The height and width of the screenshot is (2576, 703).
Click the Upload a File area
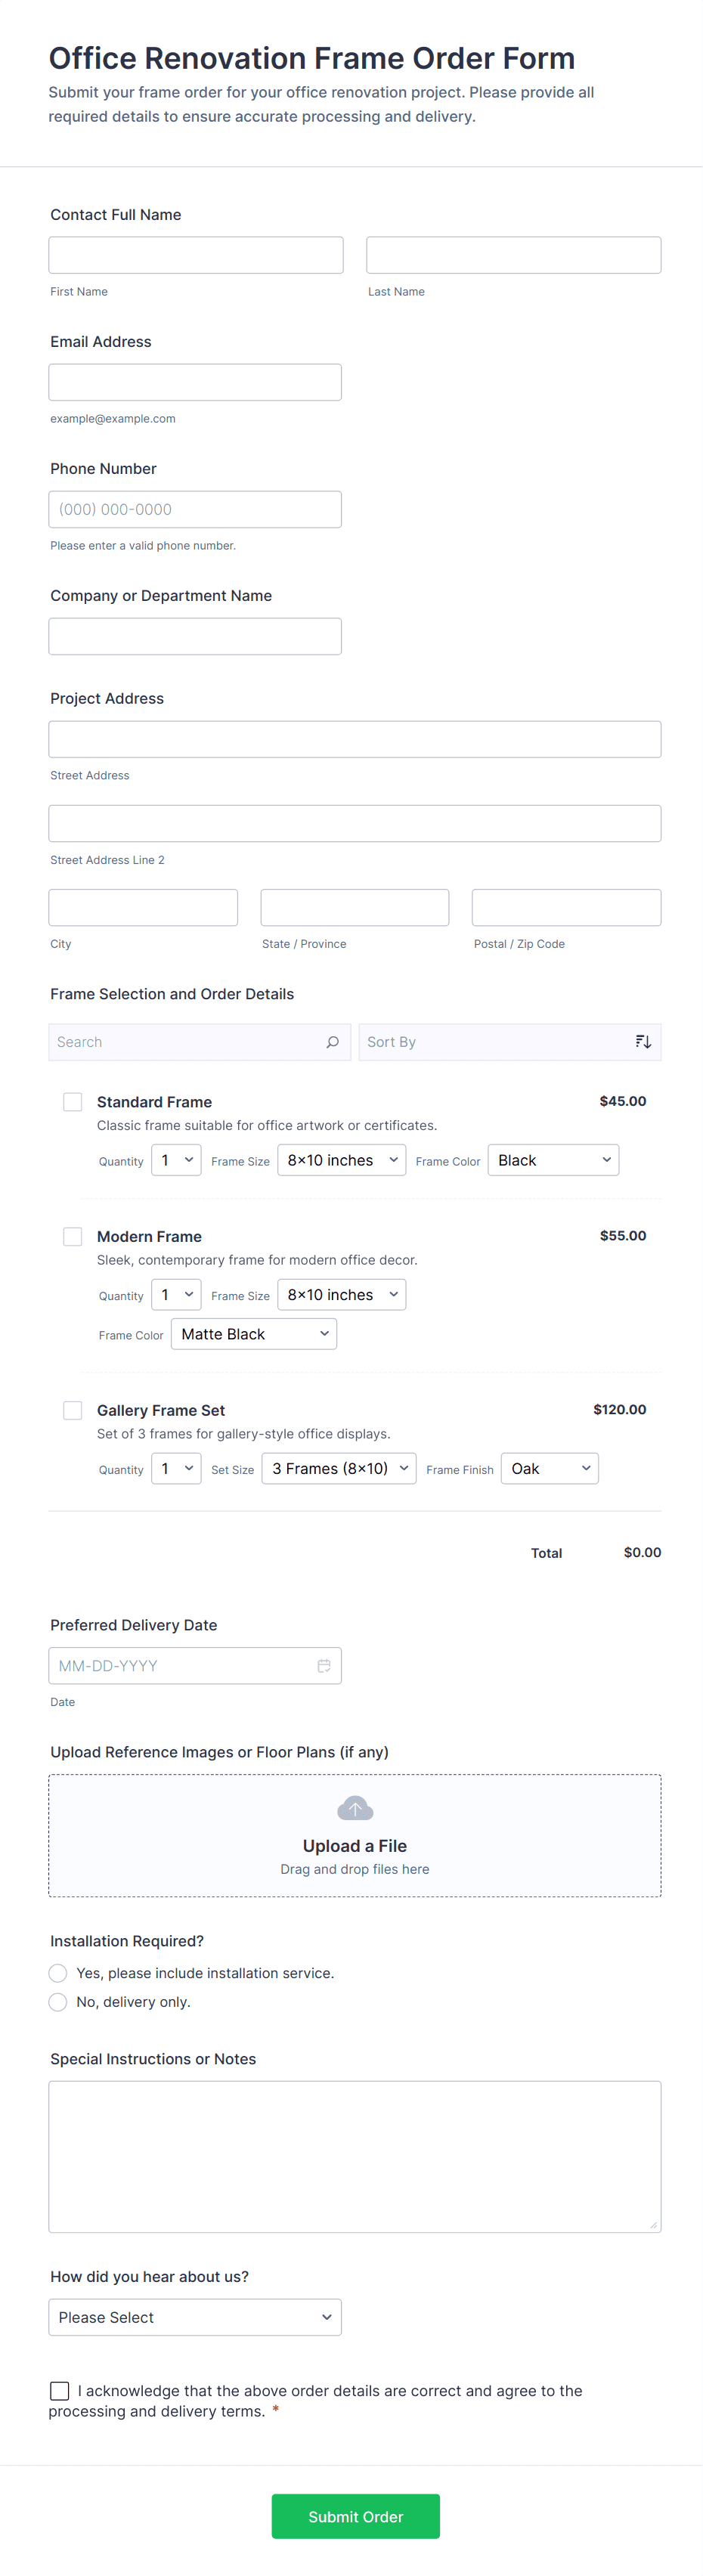click(x=355, y=1836)
